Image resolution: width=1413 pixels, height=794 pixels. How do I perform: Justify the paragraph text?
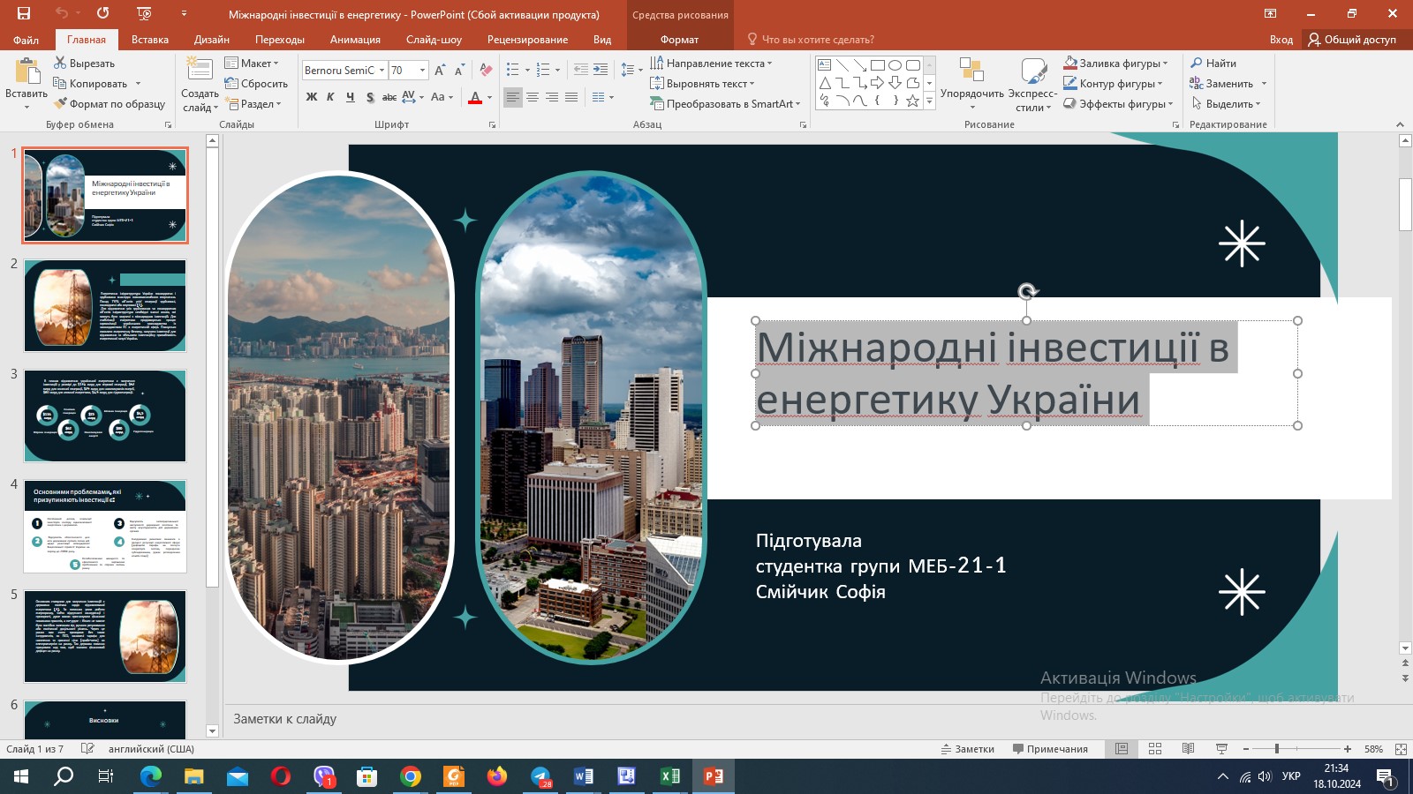571,97
